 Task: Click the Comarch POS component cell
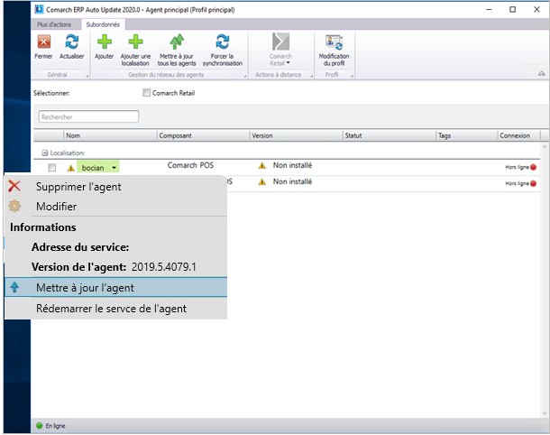(190, 165)
